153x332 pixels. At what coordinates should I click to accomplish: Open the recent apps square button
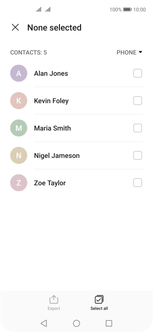coord(109,323)
